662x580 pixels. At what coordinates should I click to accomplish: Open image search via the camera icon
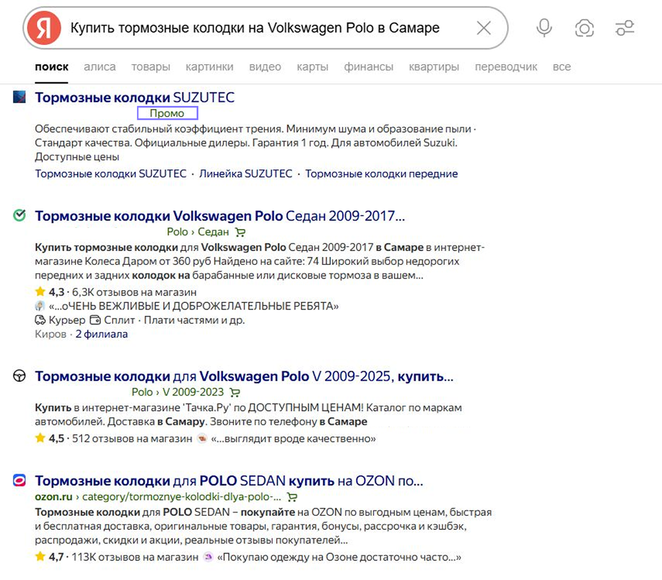(584, 28)
